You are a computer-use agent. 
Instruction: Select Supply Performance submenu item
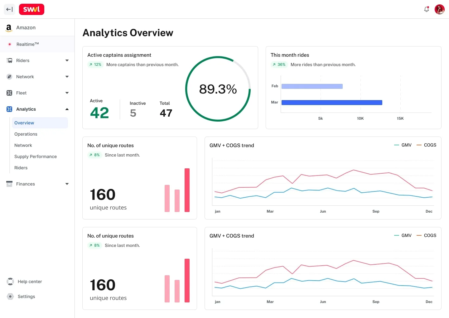pyautogui.click(x=36, y=157)
